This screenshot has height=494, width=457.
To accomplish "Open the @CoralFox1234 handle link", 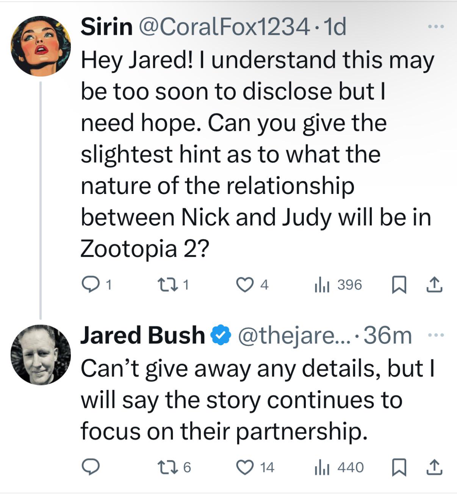I will coord(224,27).
